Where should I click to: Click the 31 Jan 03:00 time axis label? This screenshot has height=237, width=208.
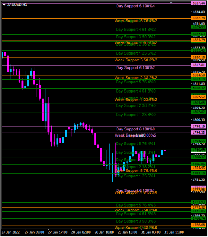[151, 232]
